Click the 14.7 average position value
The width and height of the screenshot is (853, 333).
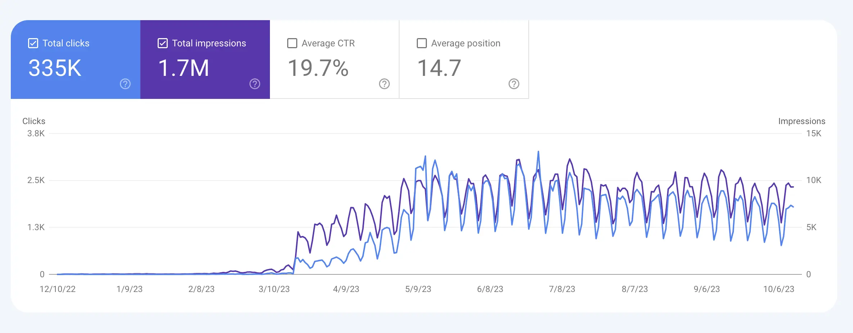[439, 68]
